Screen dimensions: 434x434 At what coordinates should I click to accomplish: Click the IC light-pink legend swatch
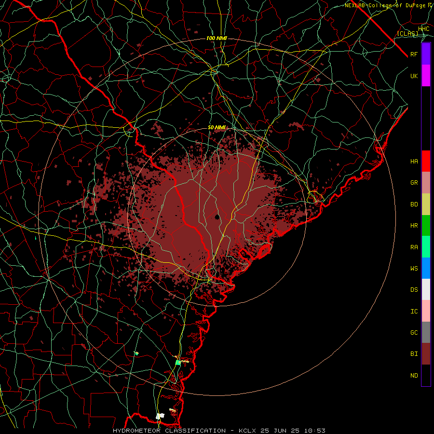tap(426, 311)
